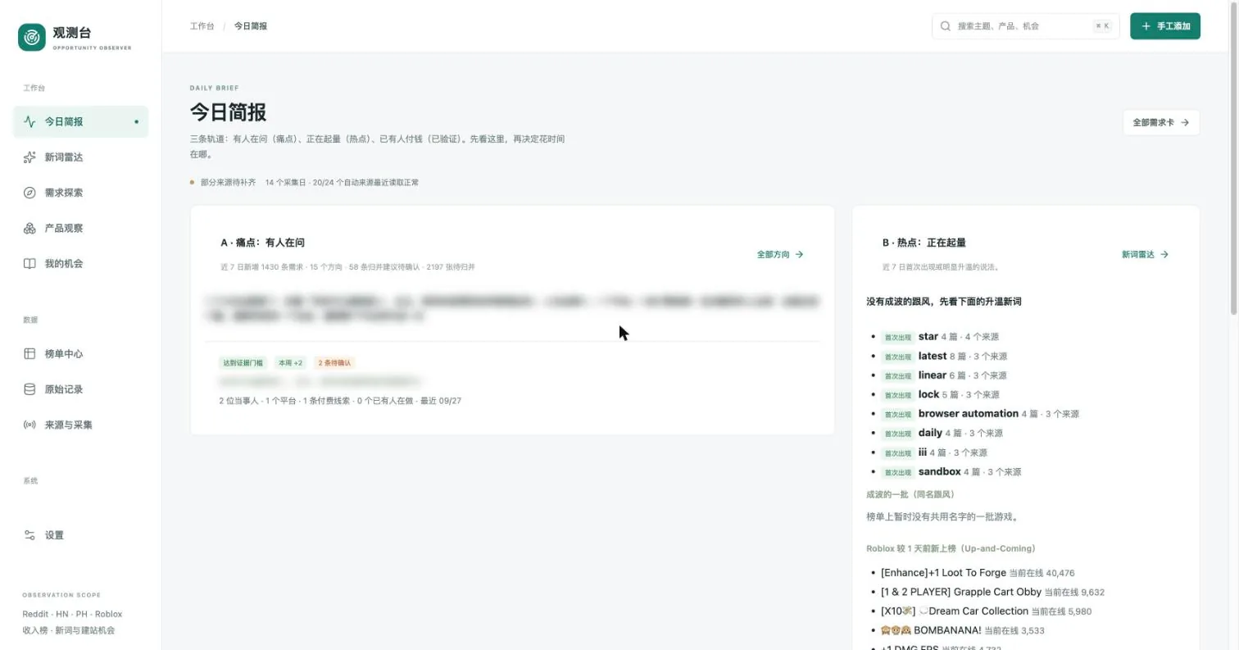1239x650 pixels.
Task: Open 今日简报 in the sidebar
Action: pyautogui.click(x=81, y=121)
